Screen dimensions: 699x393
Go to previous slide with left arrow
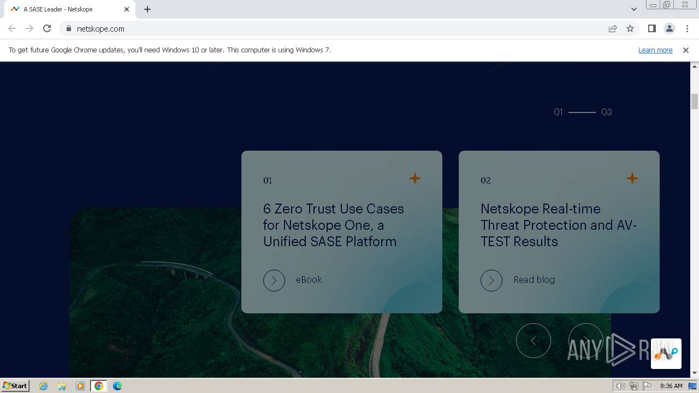click(x=534, y=341)
